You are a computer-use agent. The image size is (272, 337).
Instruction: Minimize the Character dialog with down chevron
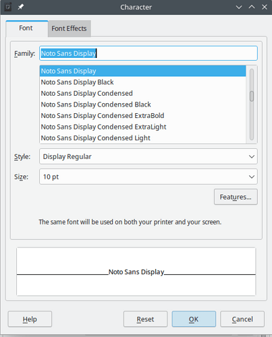[239, 7]
